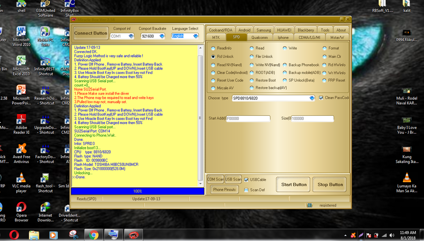Open Lumayo Ka Man Sa Akin VLC file

click(x=406, y=183)
